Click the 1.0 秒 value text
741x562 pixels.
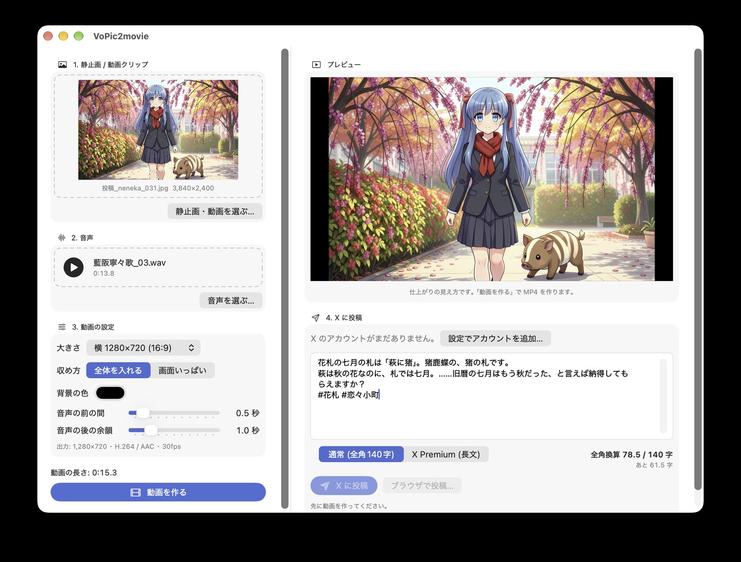pyautogui.click(x=248, y=431)
